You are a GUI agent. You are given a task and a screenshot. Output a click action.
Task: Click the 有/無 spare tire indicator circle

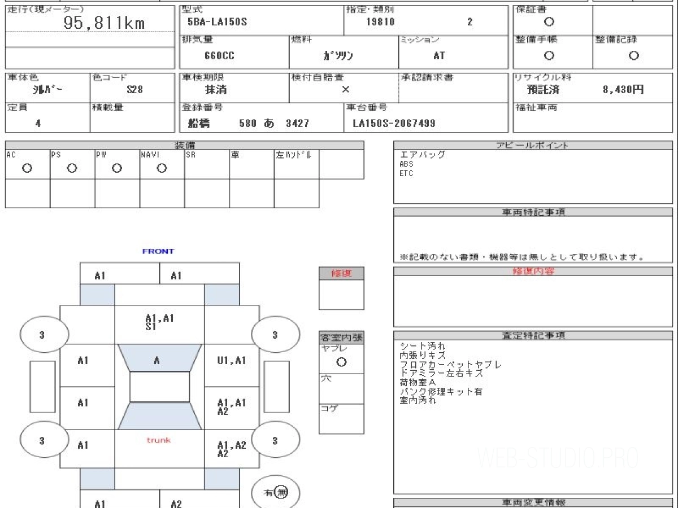tap(275, 492)
